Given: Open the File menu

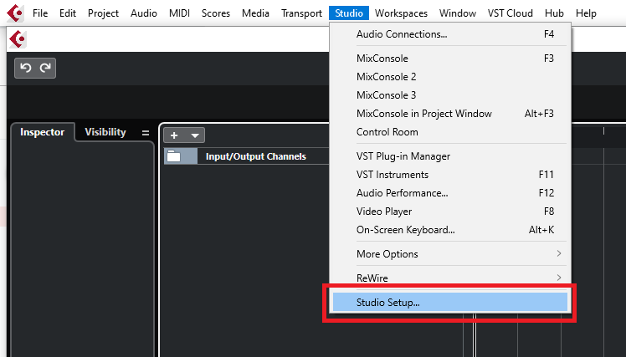Looking at the screenshot, I should coord(40,13).
